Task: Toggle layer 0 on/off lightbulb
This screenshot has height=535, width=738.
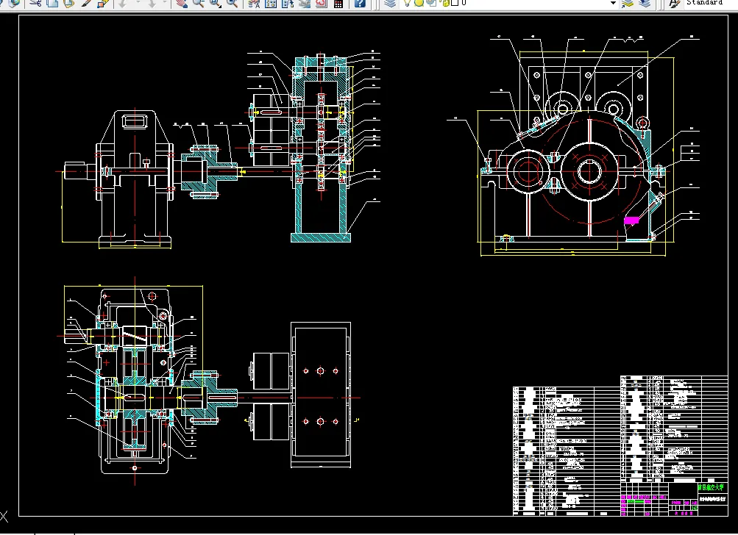Action: [408, 3]
